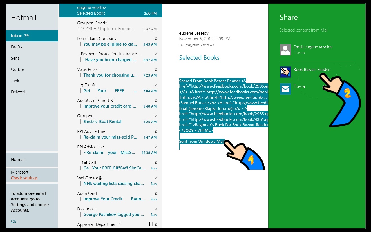Open the Approval..Department ! email

tap(111, 224)
